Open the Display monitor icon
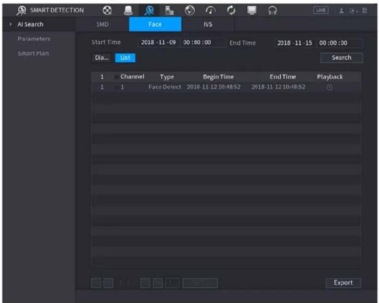This screenshot has height=303, width=379. pyautogui.click(x=252, y=10)
